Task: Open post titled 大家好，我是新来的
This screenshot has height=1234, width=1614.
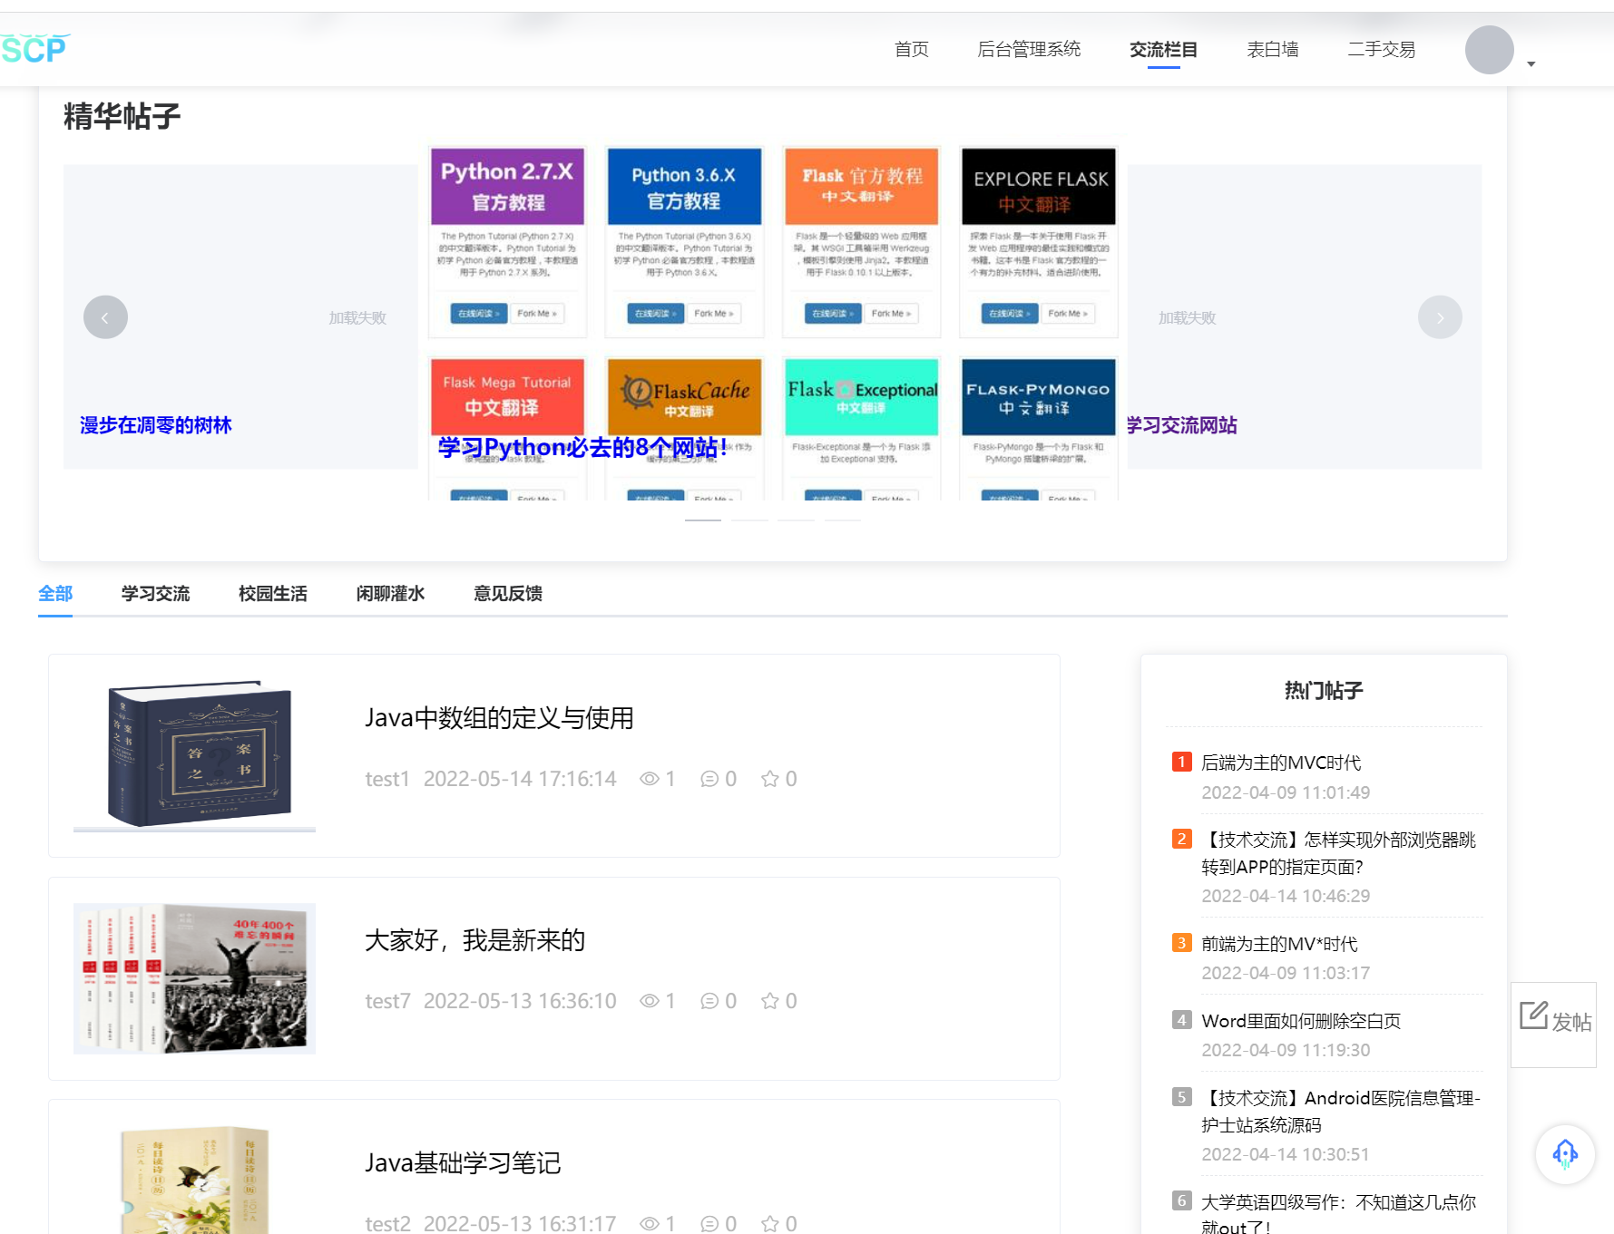Action: 474,940
